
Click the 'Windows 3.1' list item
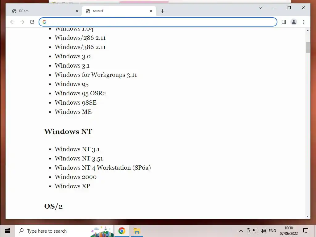[x=72, y=66]
